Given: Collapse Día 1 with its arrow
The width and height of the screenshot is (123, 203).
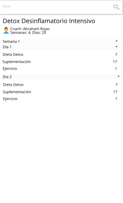Looking at the screenshot, I should pos(117,47).
